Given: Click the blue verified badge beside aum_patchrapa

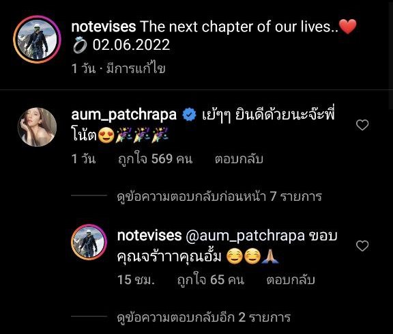Looking at the screenshot, I should coord(189,115).
